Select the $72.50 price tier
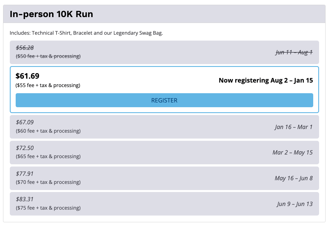 point(25,148)
